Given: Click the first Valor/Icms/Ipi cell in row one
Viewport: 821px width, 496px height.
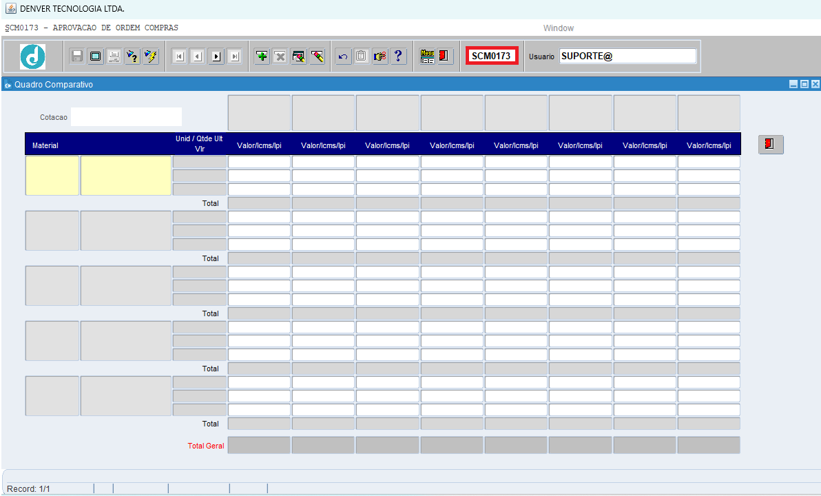Looking at the screenshot, I should pos(259,162).
